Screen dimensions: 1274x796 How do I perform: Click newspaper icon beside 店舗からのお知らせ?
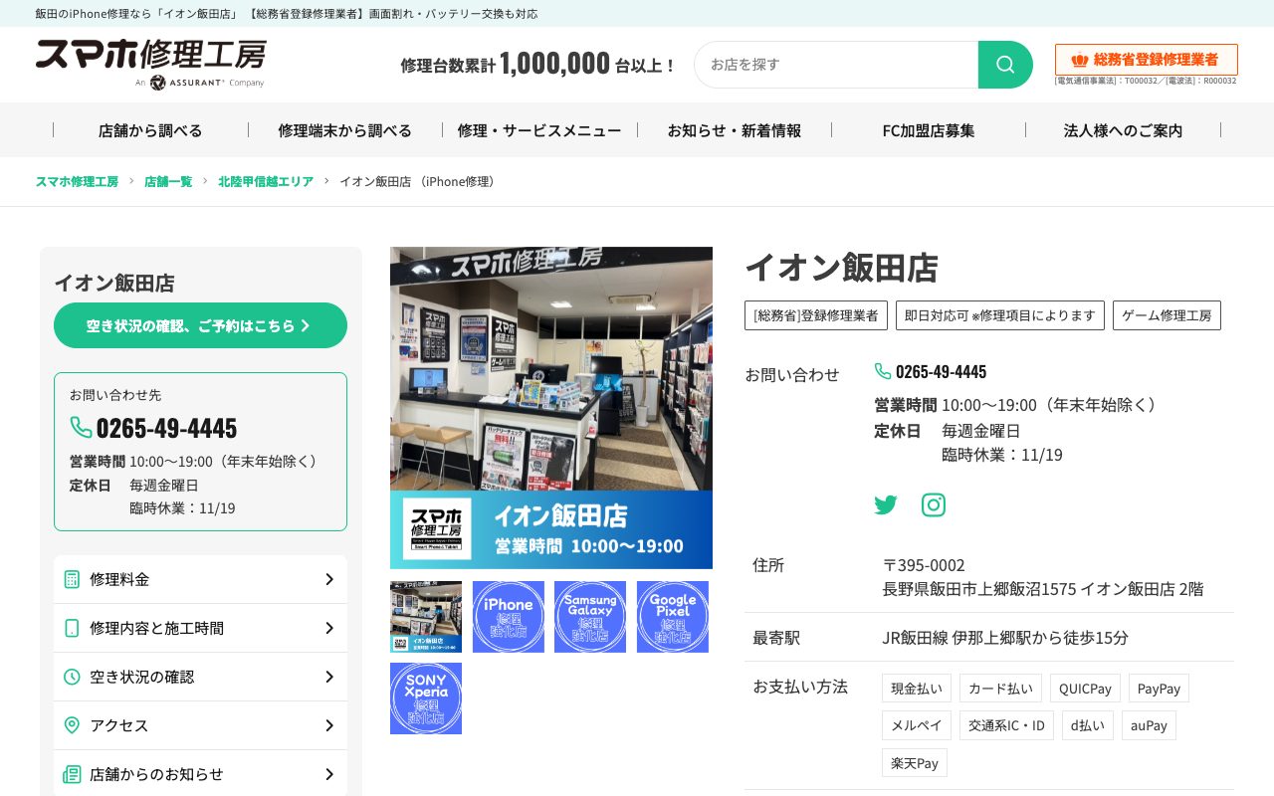coord(72,774)
